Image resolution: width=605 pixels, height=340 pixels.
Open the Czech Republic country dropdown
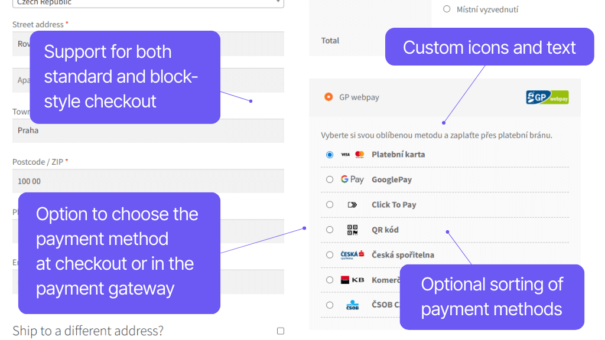[x=148, y=3]
